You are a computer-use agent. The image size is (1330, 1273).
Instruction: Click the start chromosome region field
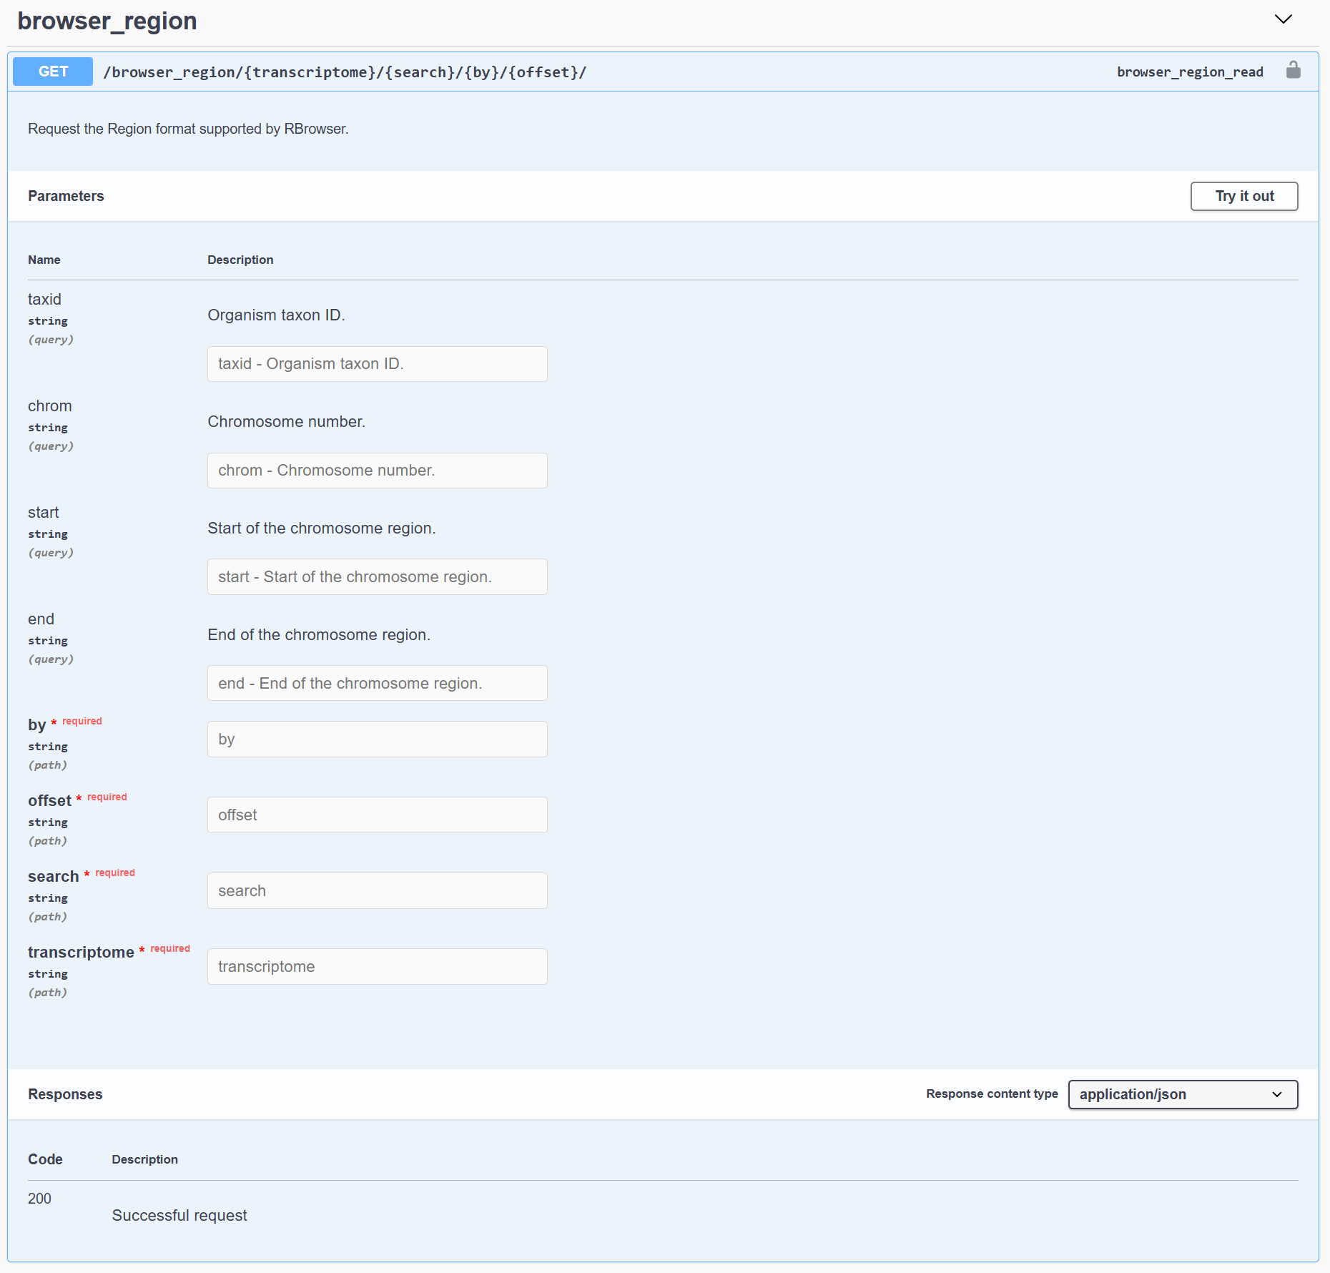pyautogui.click(x=377, y=577)
